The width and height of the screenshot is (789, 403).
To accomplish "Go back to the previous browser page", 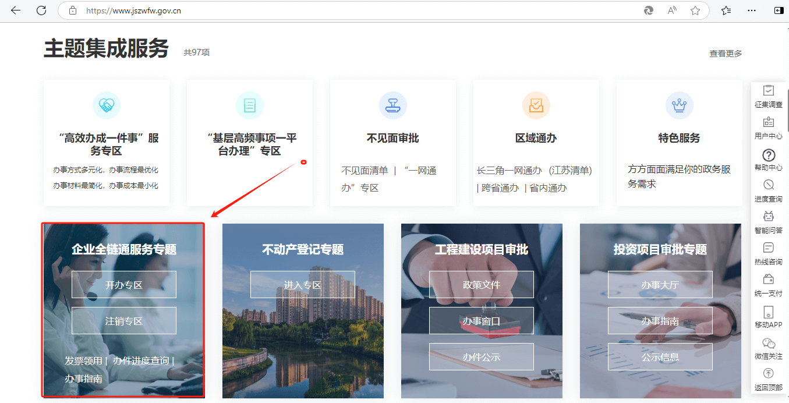I will point(16,10).
